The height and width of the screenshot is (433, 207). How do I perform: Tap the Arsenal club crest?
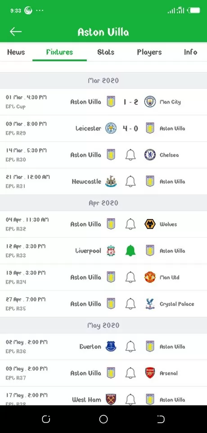(150, 373)
